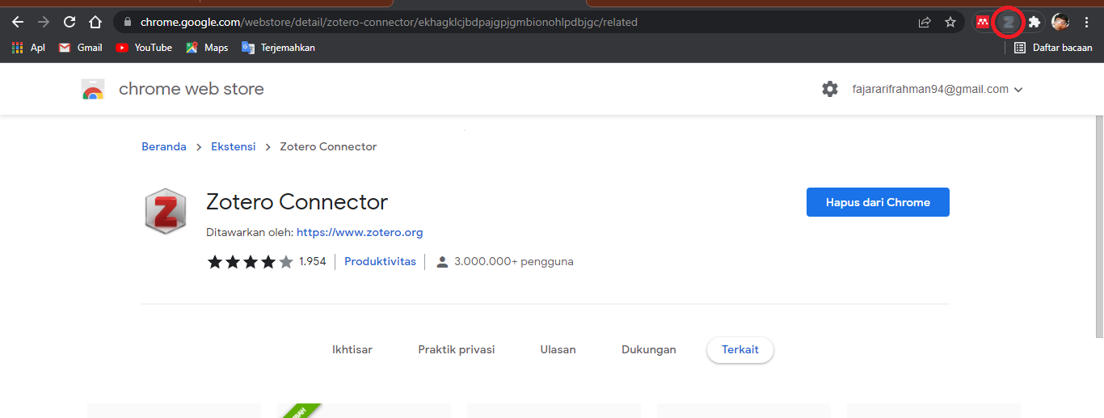Open the Apl apps shortcut
Screen dimensions: 1104x418
(28, 48)
